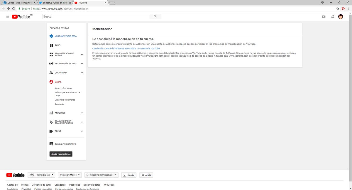This screenshot has width=352, height=190.
Task: Expand the Analytics section
Action: coord(82,113)
